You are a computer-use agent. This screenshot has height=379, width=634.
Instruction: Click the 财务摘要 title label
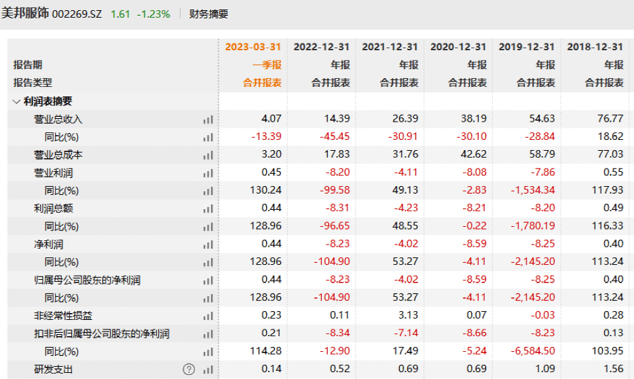[x=208, y=14]
